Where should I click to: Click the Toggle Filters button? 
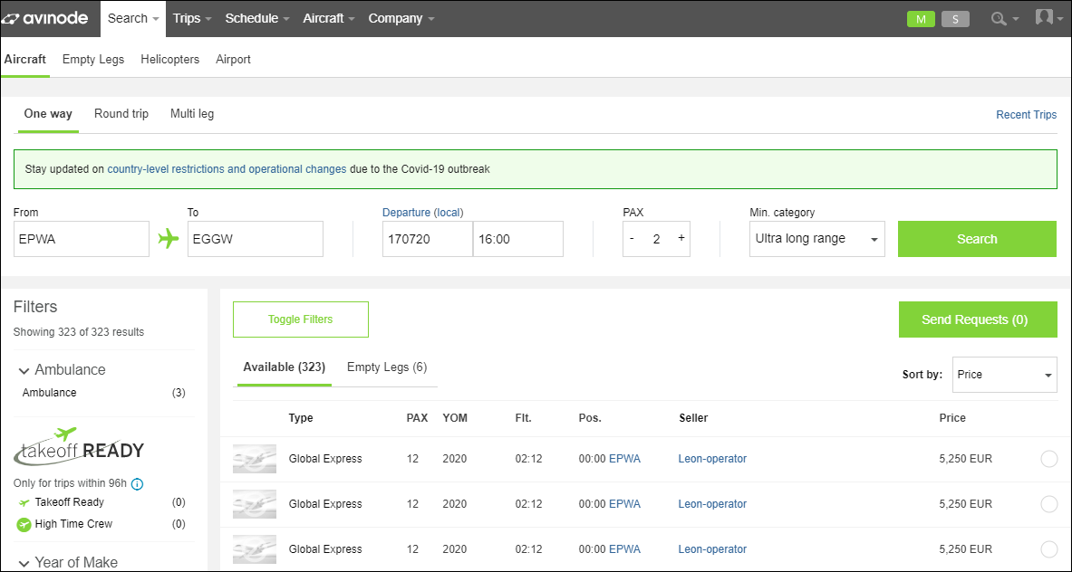coord(301,319)
